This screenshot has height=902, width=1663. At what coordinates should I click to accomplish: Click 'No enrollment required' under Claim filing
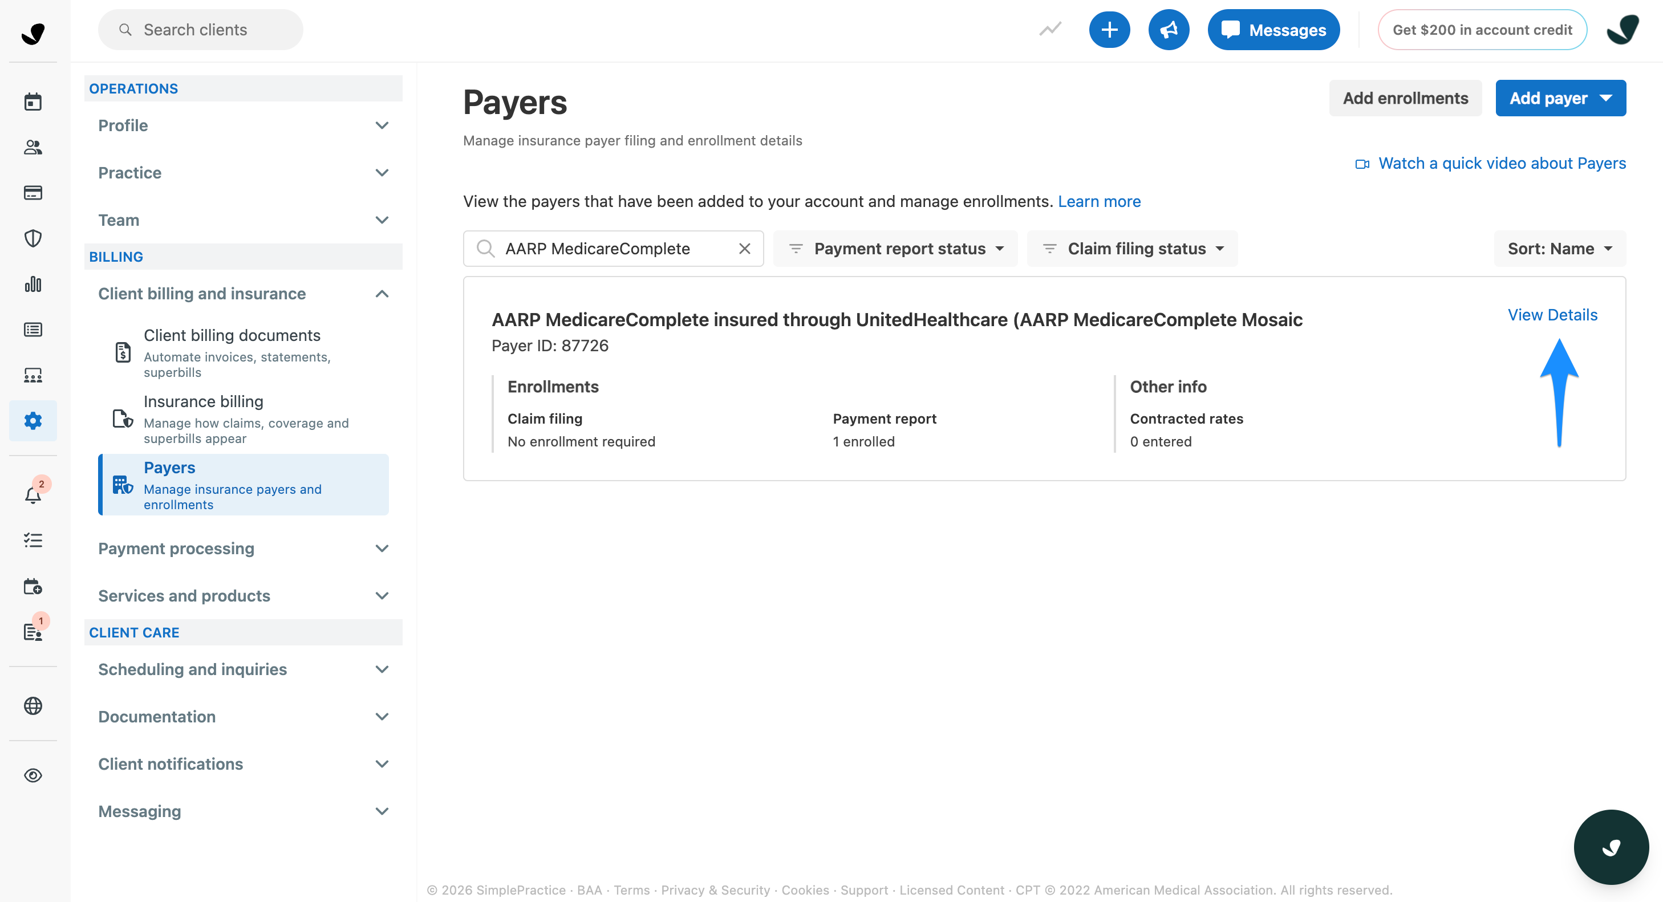(x=581, y=441)
